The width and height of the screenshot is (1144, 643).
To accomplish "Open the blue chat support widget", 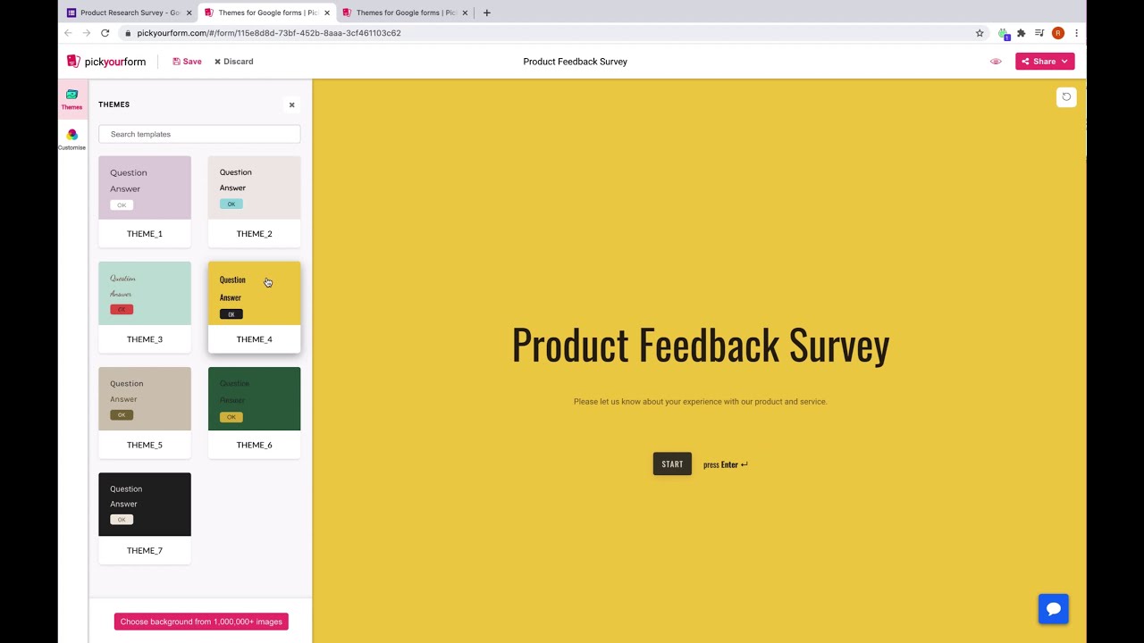I will point(1053,609).
